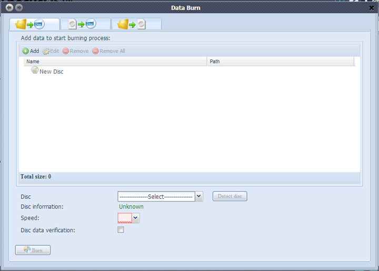Close the Data Burn window

[372, 8]
